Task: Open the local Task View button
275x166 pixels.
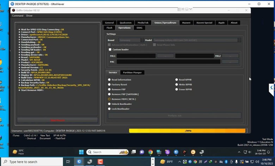Action: pos(68,162)
